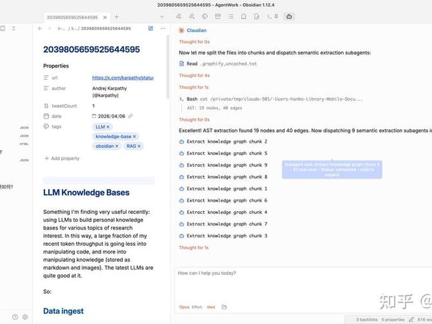Open the tab list dropdown chevron
Image resolution: width=432 pixels, height=324 pixels.
click(x=162, y=17)
